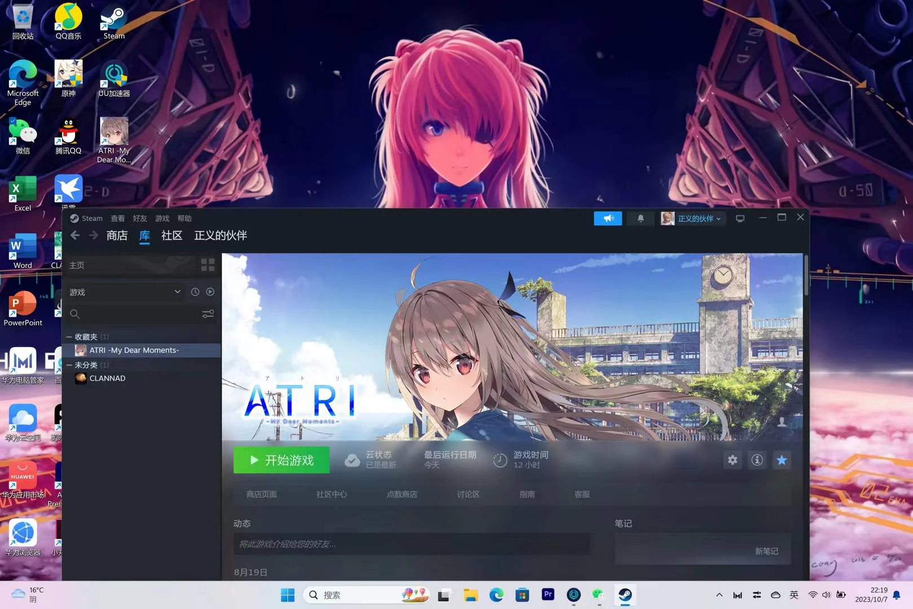Switch Steam to Big Picture mode icon
This screenshot has width=913, height=609.
[740, 218]
